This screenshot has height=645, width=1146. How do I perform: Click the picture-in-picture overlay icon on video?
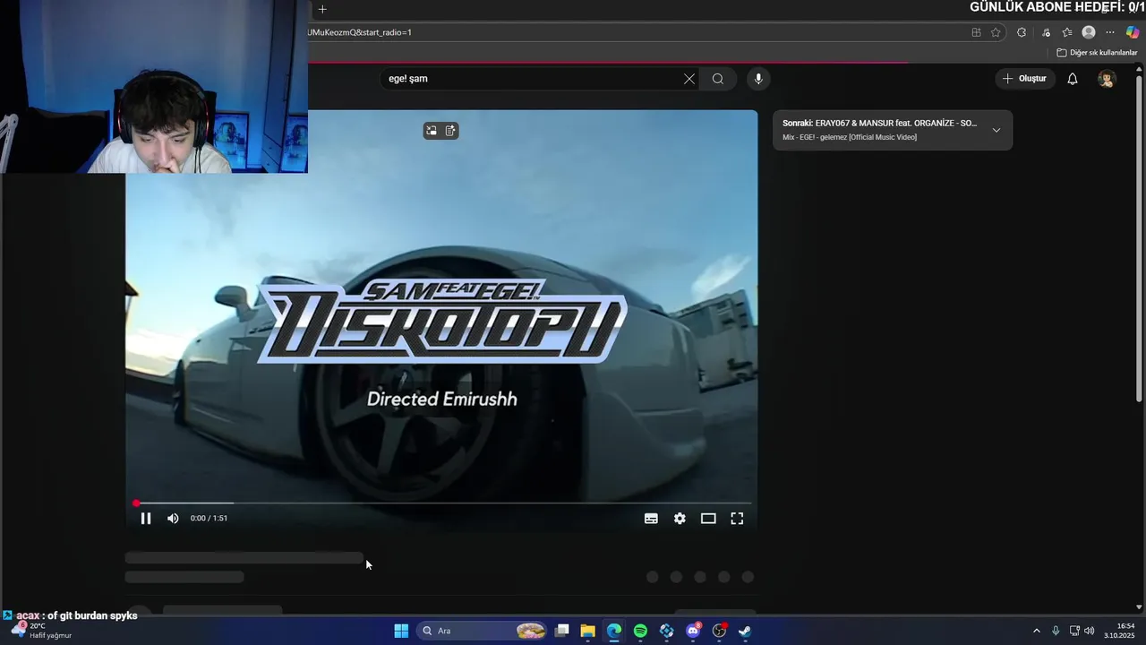click(x=432, y=131)
